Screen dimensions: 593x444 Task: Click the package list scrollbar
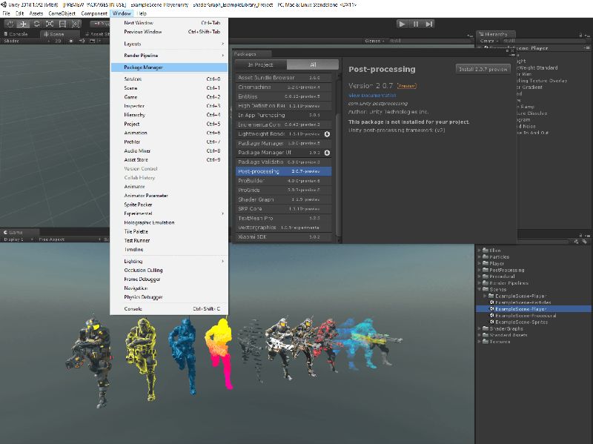tap(339, 174)
